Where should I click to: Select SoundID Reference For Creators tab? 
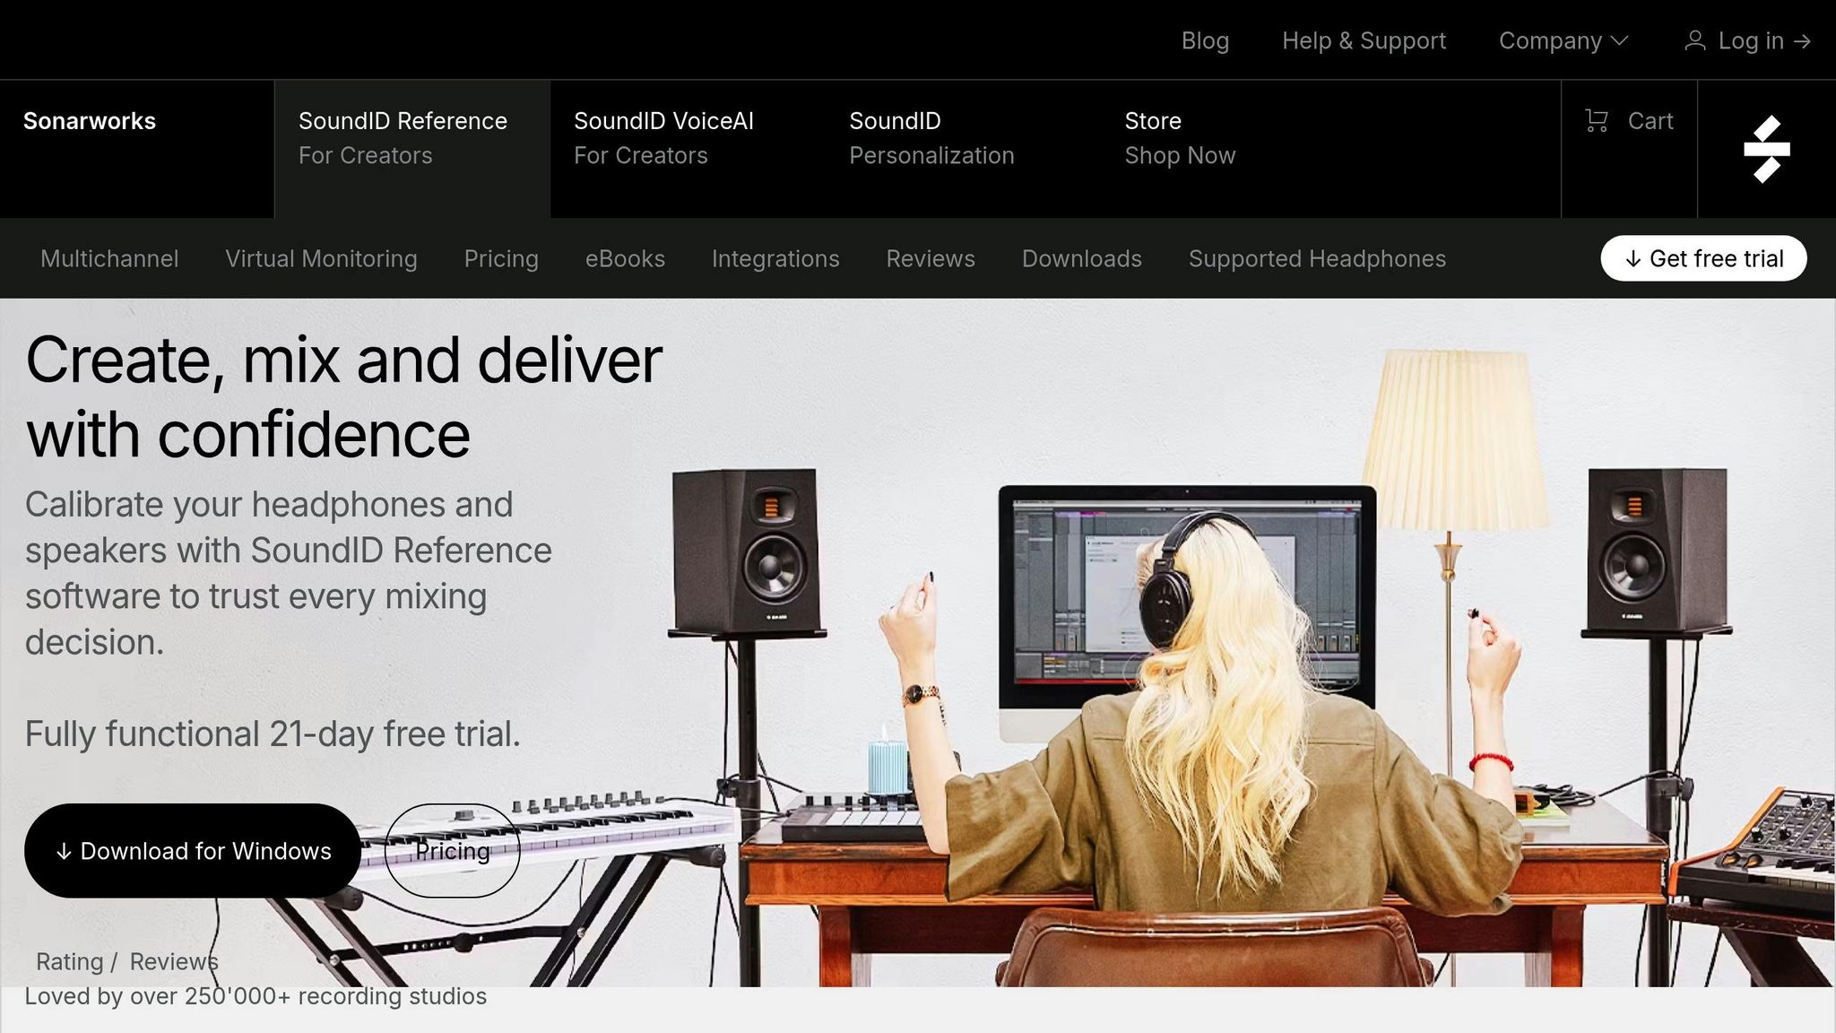pos(412,149)
